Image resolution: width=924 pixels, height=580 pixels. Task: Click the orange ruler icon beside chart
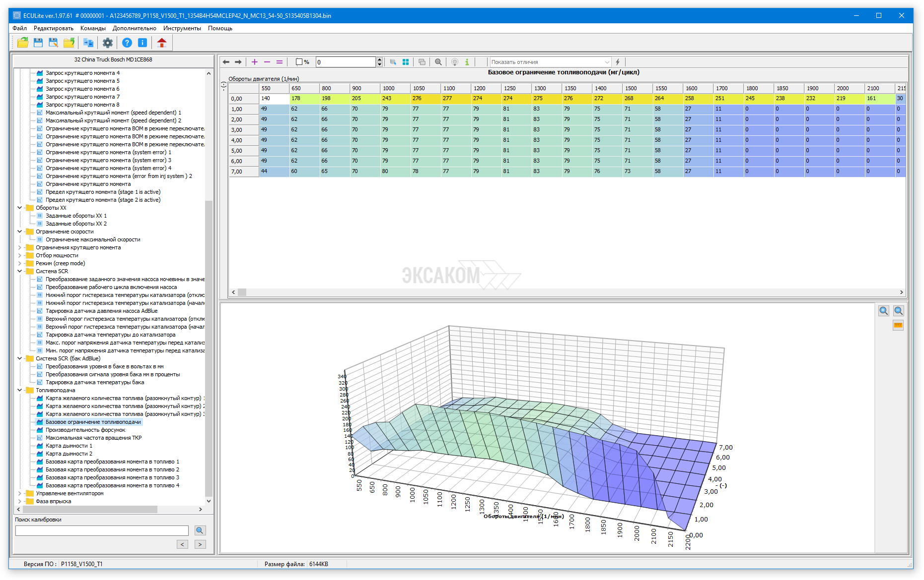898,325
